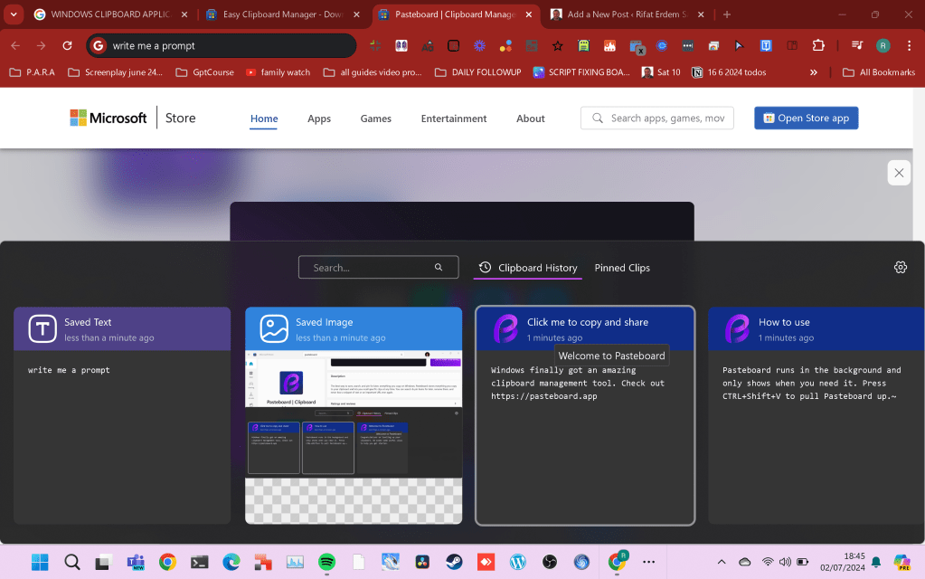This screenshot has width=925, height=579.
Task: Close the Microsoft Store overlay with X
Action: click(x=899, y=173)
